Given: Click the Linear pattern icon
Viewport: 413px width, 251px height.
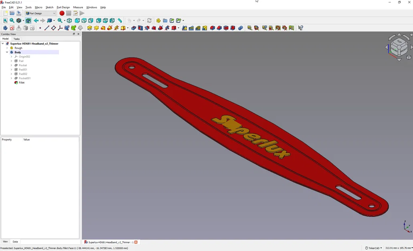Looking at the screenshot, I should pos(191,28).
